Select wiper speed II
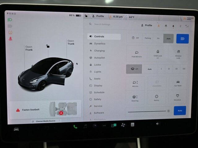This screenshot has width=198, height=148. 169,69
